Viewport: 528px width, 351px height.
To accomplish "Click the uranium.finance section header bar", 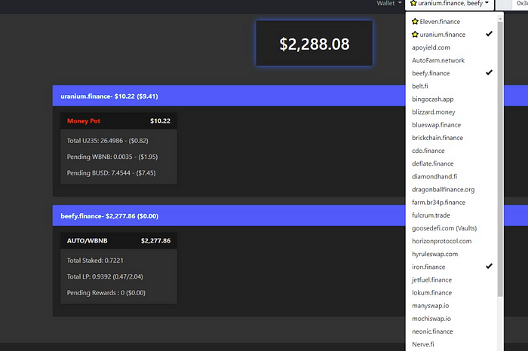I will click(x=229, y=96).
